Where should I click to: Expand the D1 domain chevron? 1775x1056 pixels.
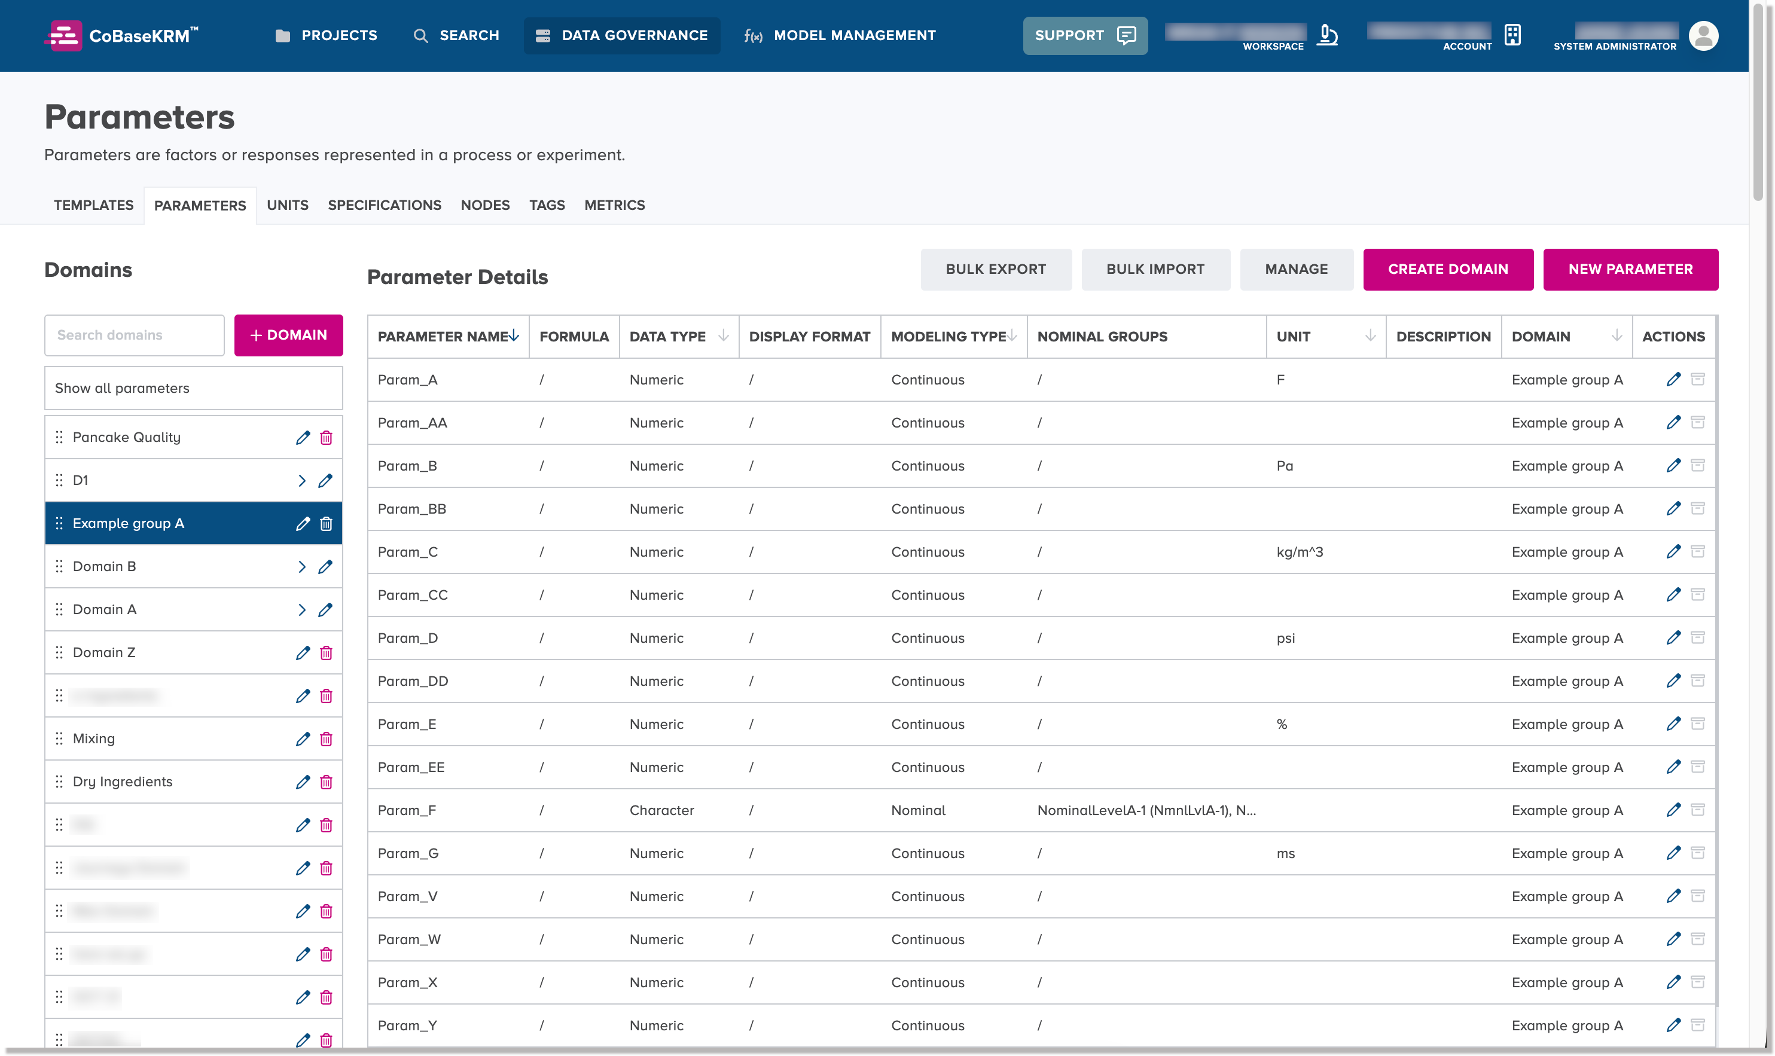click(302, 481)
